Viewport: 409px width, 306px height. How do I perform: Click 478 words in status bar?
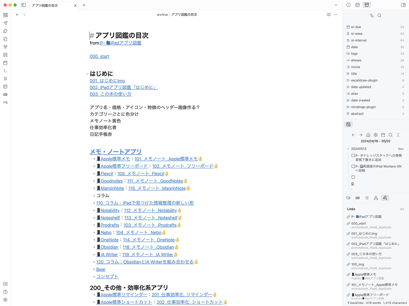click(x=373, y=303)
